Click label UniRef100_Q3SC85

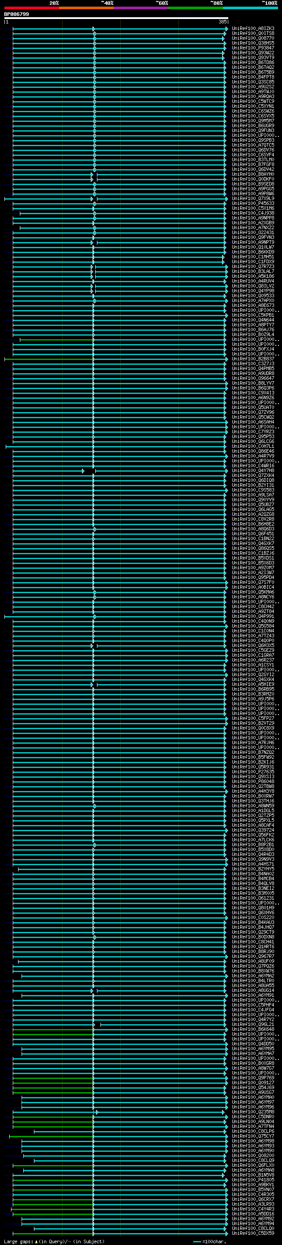point(253,82)
